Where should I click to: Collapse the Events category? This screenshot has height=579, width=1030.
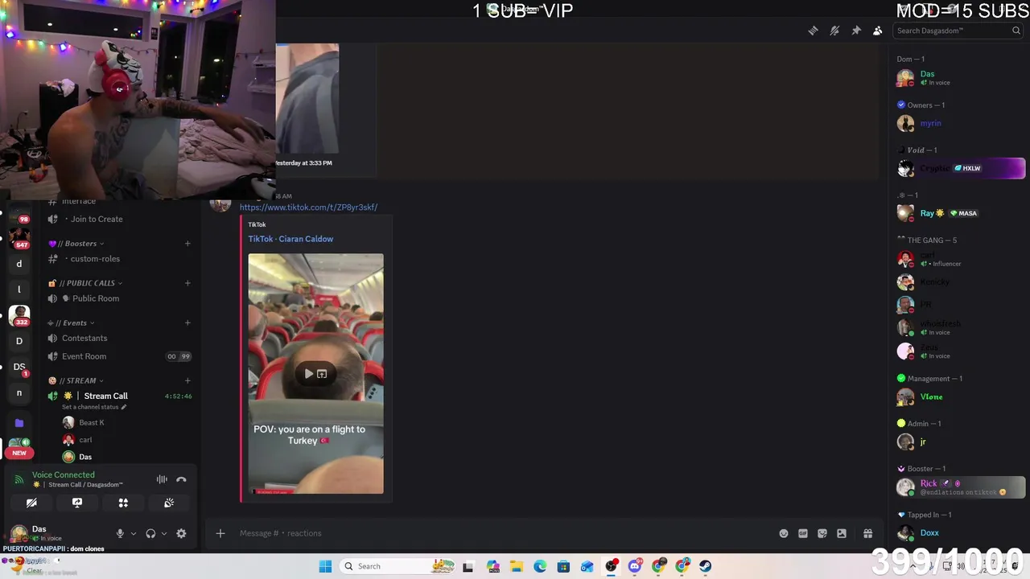(73, 323)
